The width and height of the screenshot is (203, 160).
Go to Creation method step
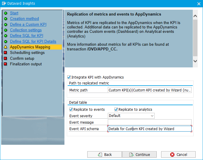tap(25, 19)
